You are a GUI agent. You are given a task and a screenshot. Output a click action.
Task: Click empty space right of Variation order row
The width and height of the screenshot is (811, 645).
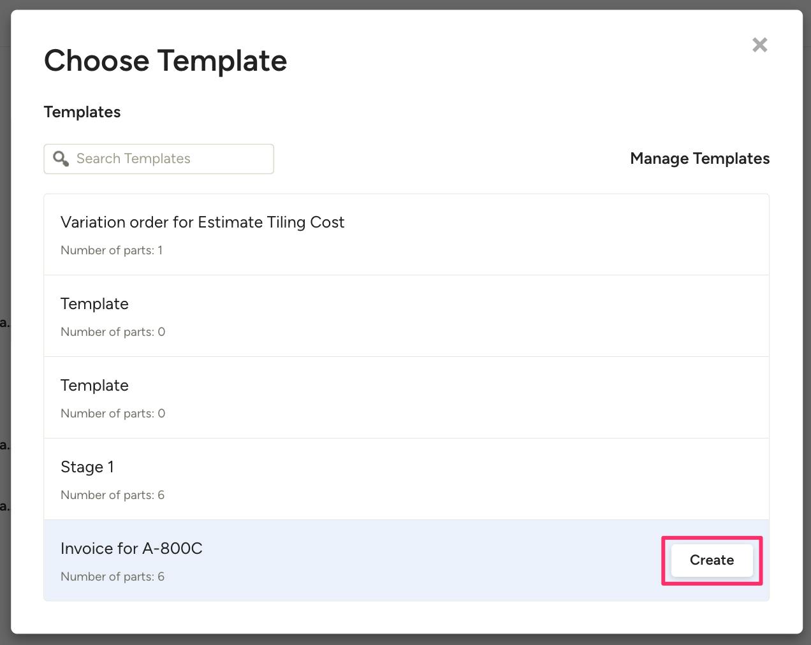click(542, 235)
